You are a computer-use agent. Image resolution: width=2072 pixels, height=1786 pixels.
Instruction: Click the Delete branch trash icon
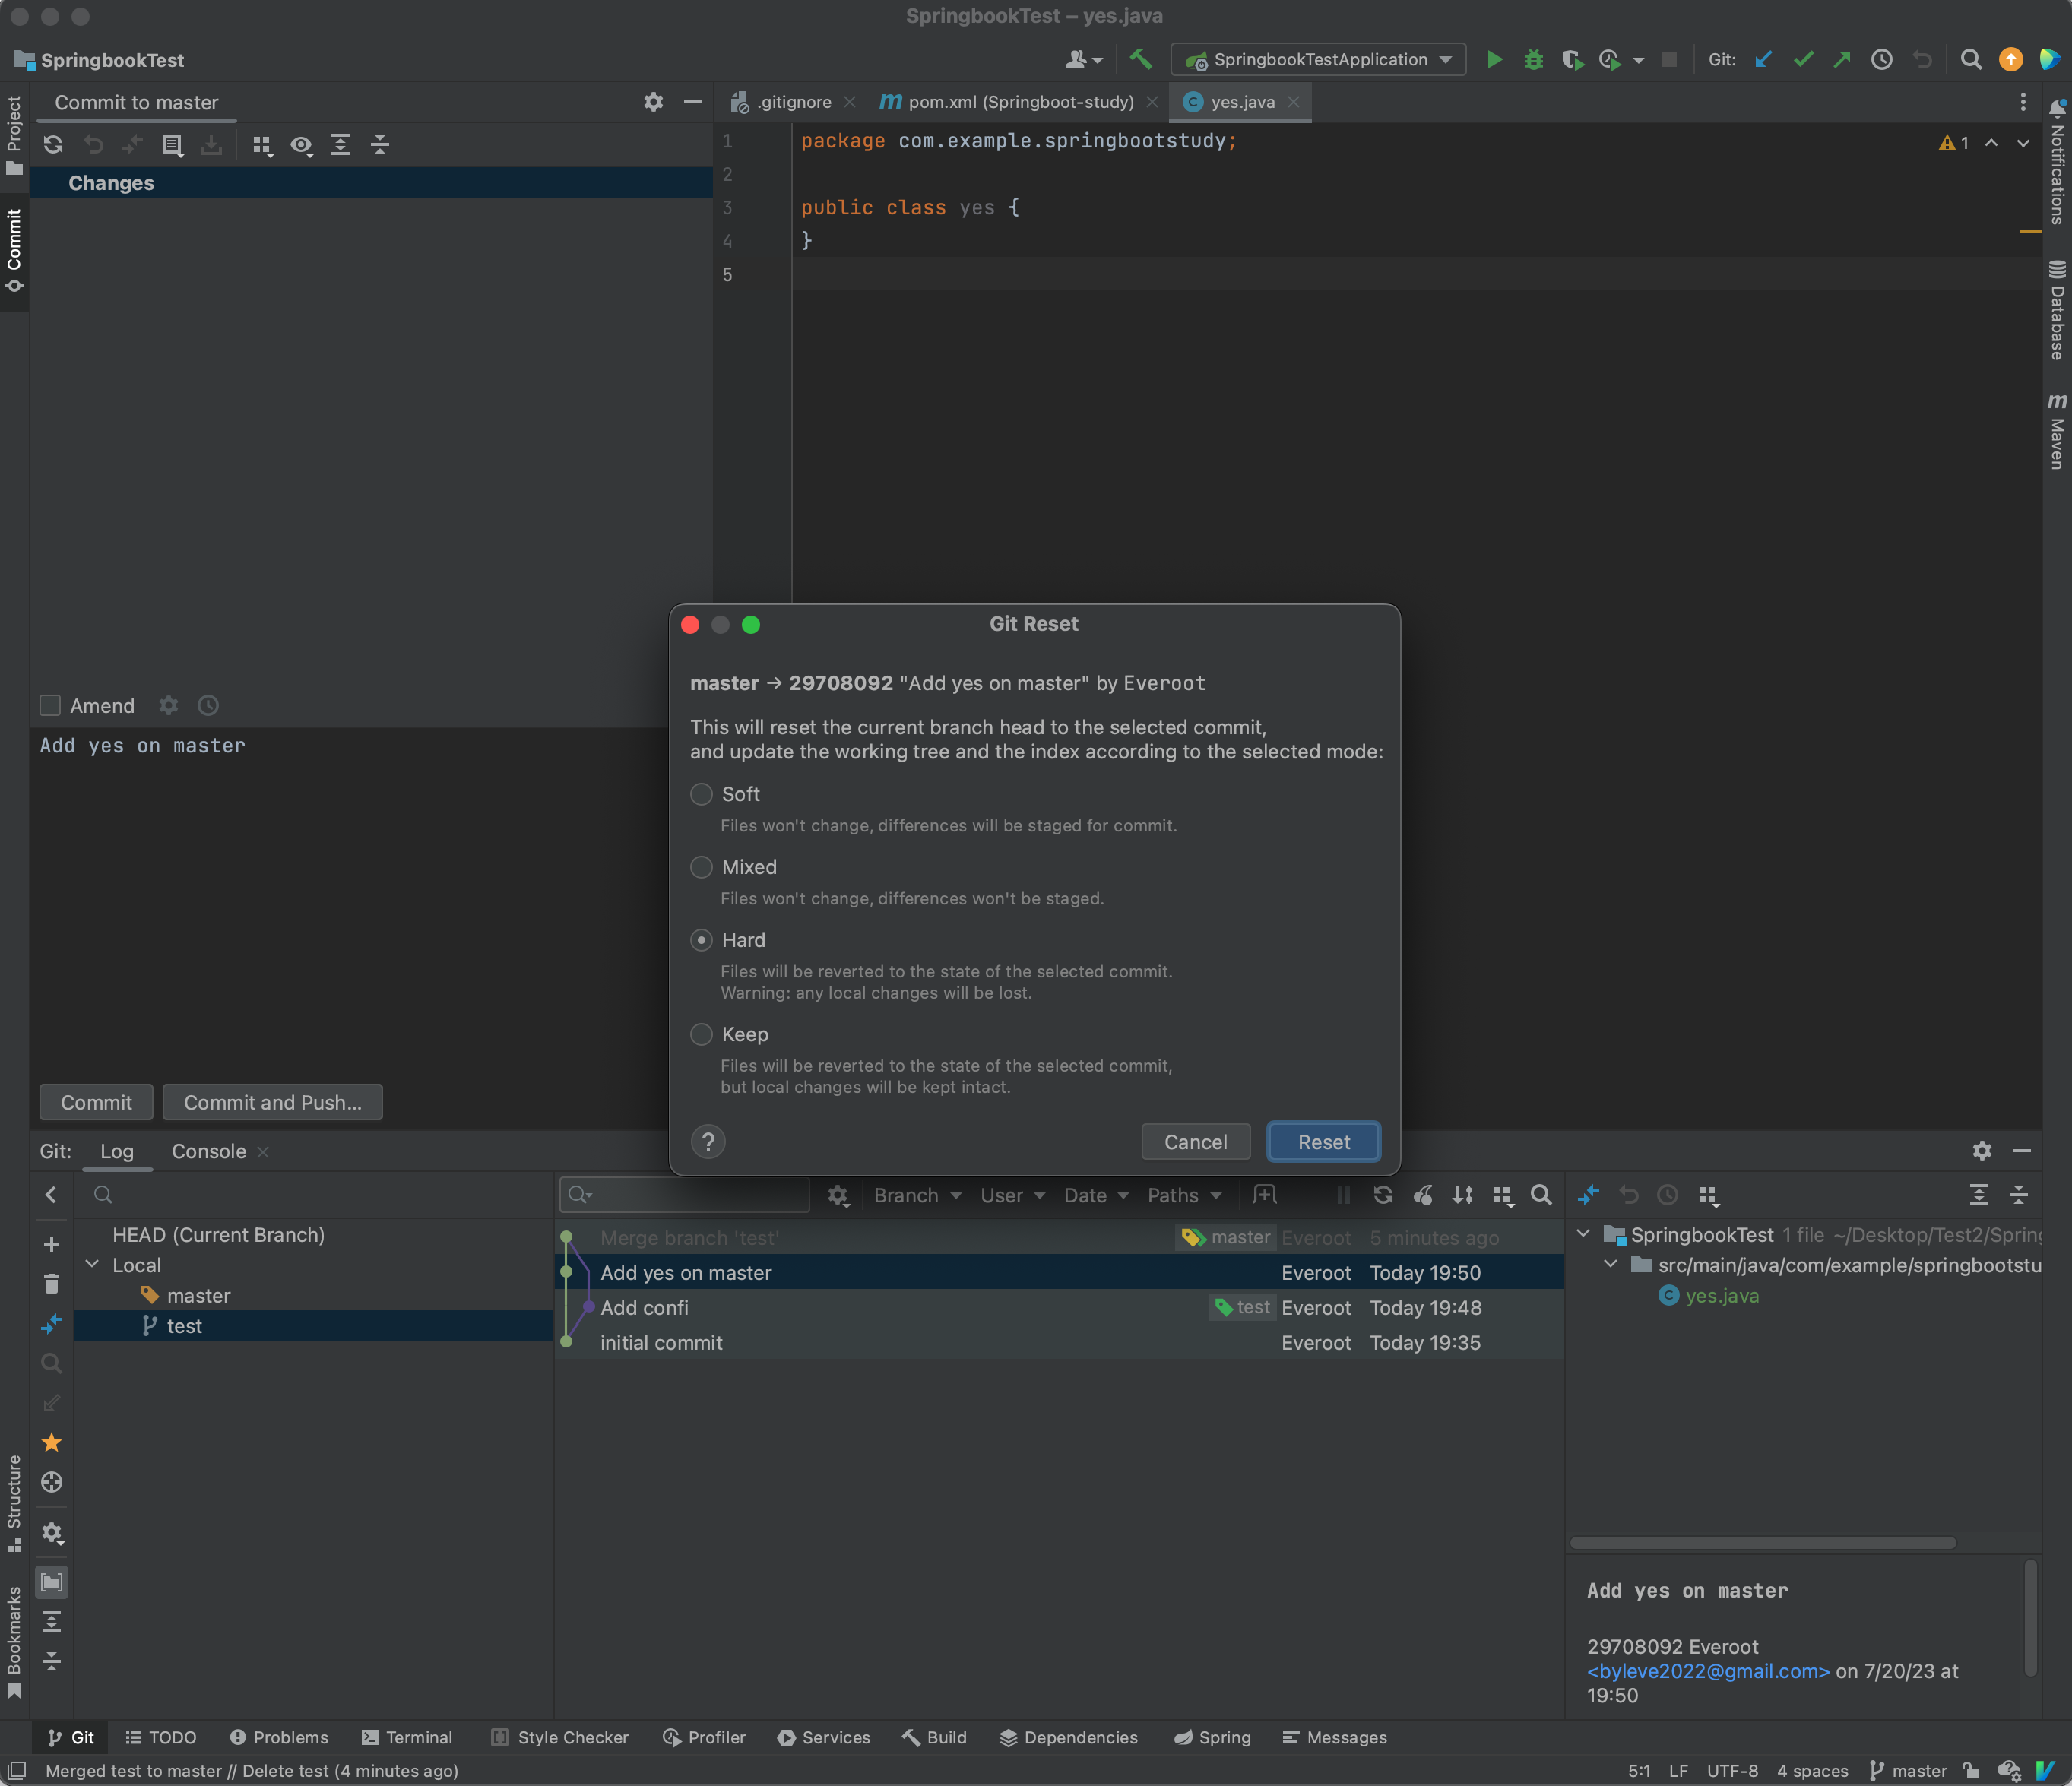[52, 1284]
